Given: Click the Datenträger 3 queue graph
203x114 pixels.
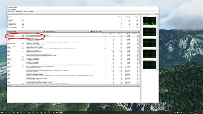Looking at the screenshot, I should click(x=149, y=65).
